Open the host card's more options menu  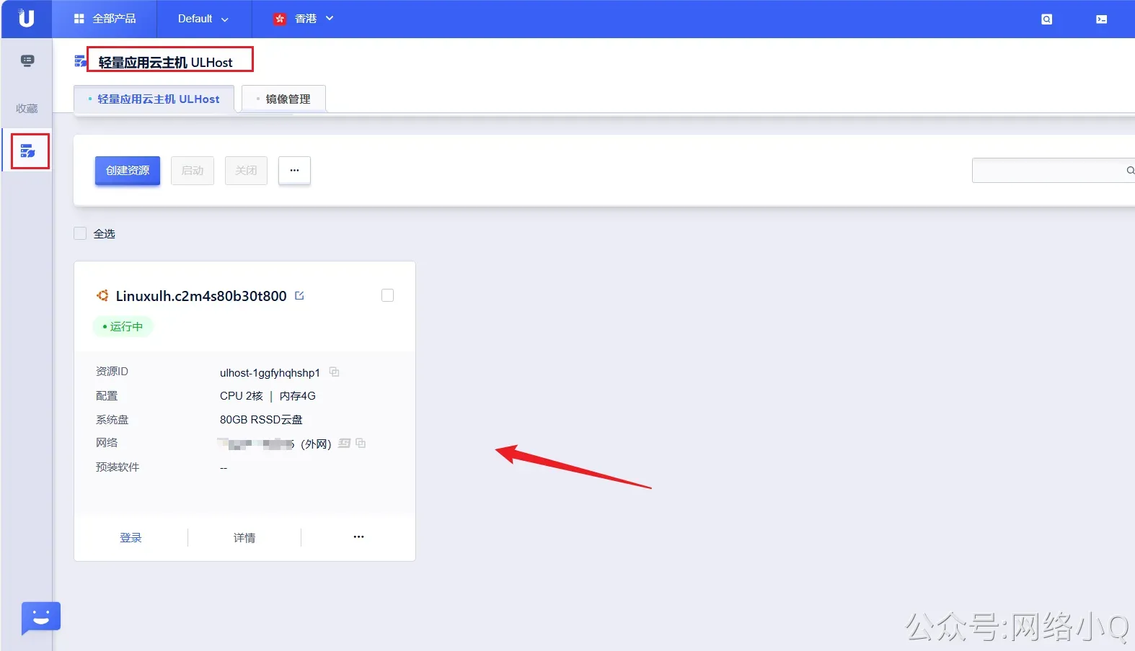358,537
